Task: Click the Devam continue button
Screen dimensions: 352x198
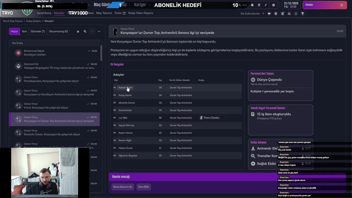Action: click(x=324, y=5)
